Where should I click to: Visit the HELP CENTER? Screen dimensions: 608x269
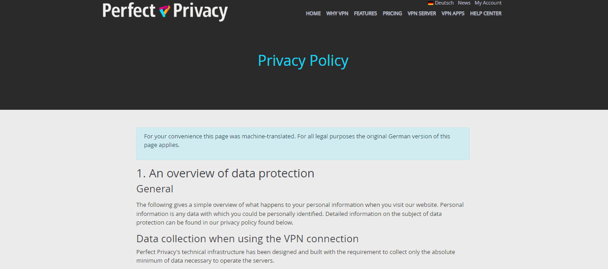coord(486,13)
